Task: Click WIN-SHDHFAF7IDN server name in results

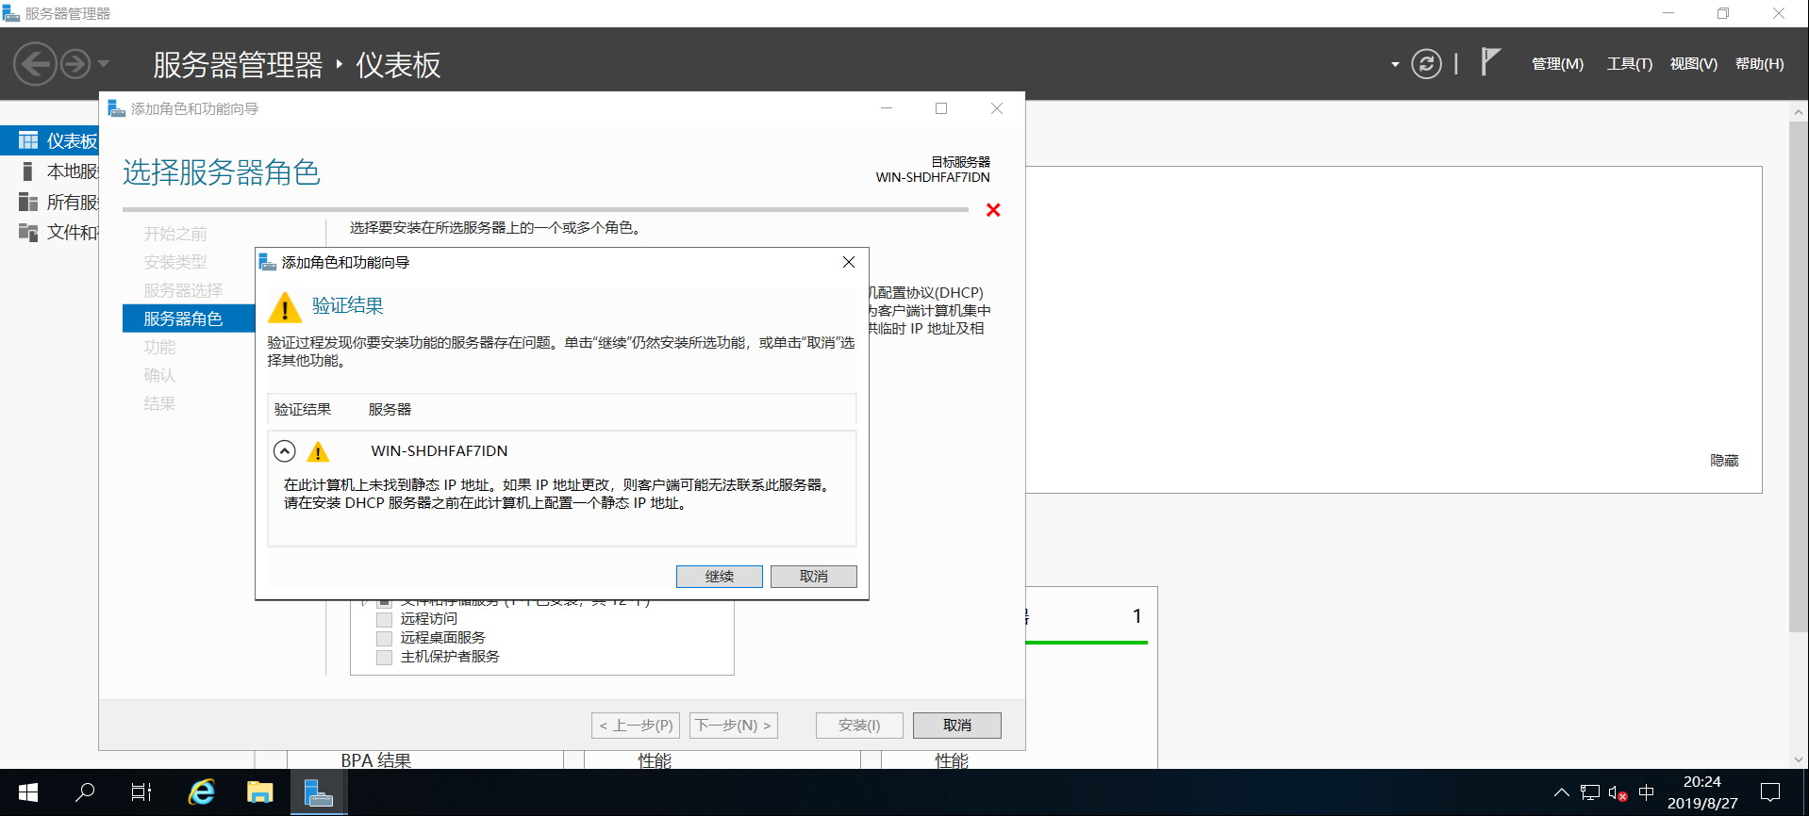Action: pyautogui.click(x=440, y=451)
